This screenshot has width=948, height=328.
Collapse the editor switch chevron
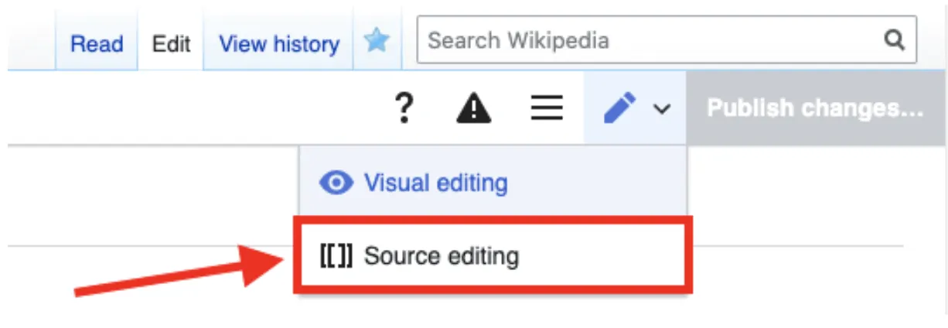pyautogui.click(x=661, y=109)
